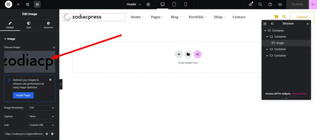Open site settings sliders icon
The height and width of the screenshot is (140, 317).
click(x=28, y=4)
